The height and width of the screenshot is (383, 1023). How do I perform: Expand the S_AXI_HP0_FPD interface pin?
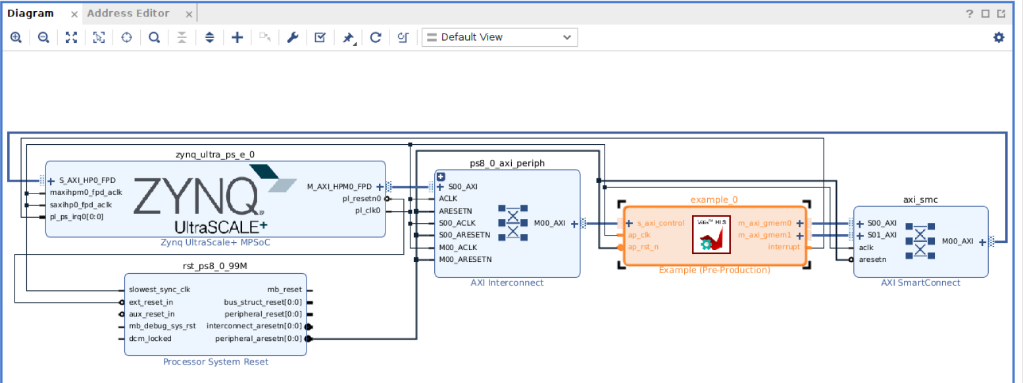51,180
